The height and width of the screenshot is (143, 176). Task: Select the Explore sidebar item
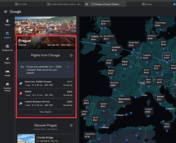click(x=7, y=35)
